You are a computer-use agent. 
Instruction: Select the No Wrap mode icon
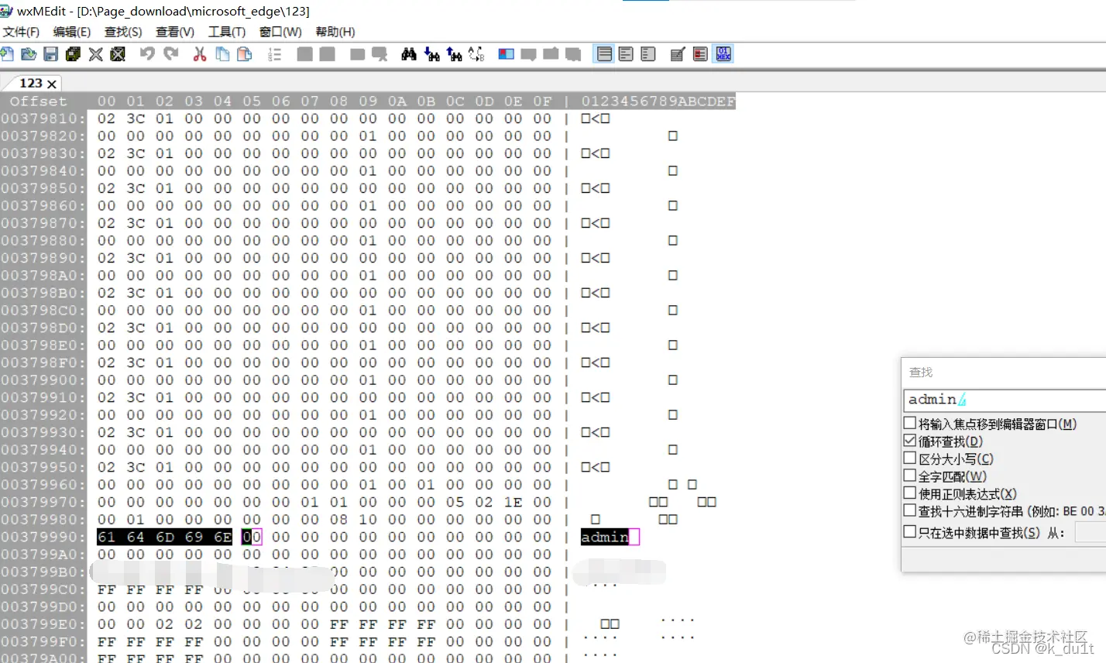click(605, 53)
